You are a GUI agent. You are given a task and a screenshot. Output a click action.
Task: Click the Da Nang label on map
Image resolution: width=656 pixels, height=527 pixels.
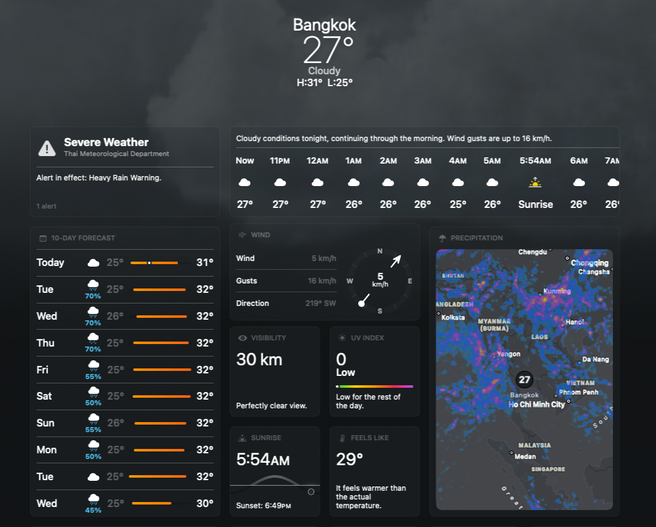click(x=595, y=359)
